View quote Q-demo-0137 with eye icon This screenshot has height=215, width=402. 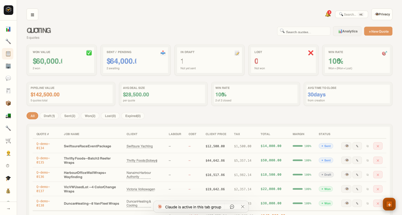click(346, 189)
